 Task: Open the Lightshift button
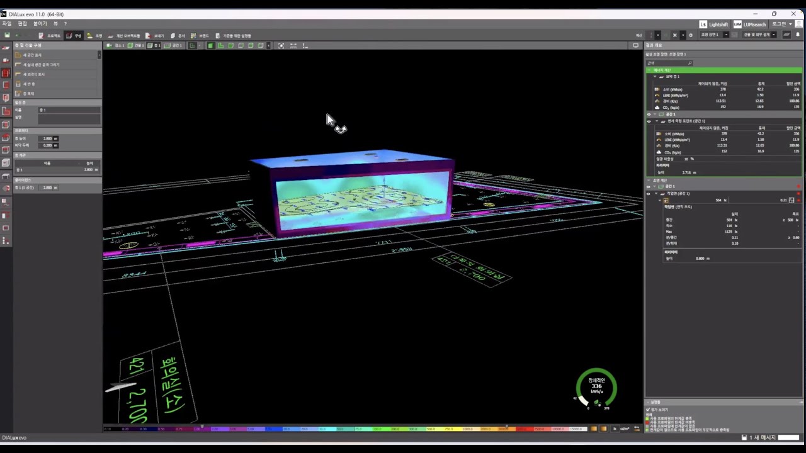(714, 25)
